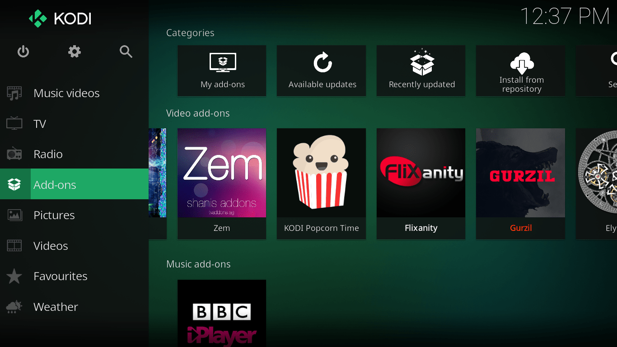Click the Add-ons open box icon

(x=14, y=184)
